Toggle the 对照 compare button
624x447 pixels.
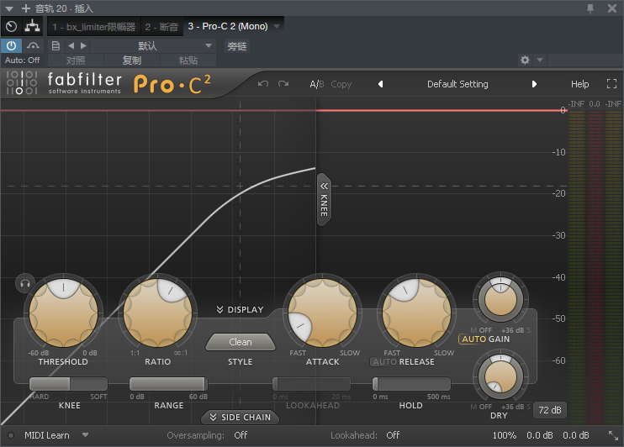point(76,60)
